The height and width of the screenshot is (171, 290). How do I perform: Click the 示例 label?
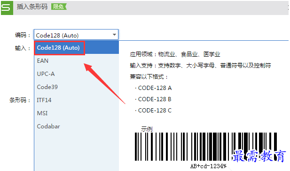coord(147,129)
